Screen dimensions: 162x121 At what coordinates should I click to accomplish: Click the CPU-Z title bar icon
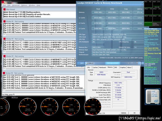pos(87,63)
